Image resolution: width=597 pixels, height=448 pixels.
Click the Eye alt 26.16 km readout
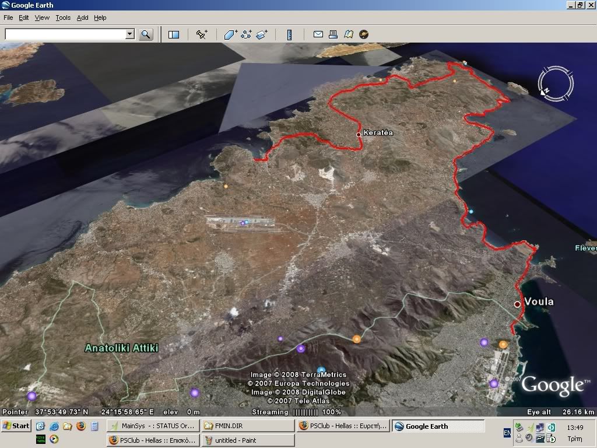click(x=560, y=412)
